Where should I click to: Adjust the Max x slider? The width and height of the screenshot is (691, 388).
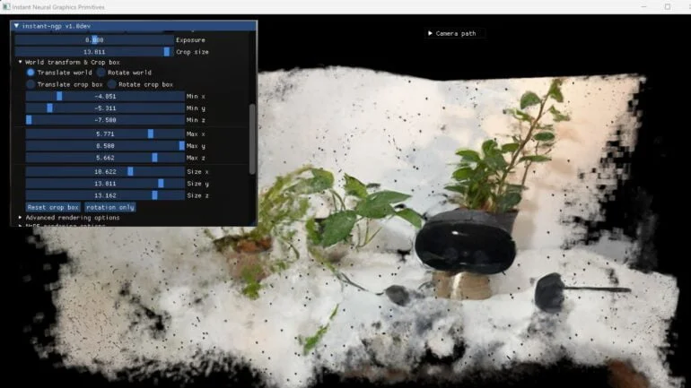105,134
